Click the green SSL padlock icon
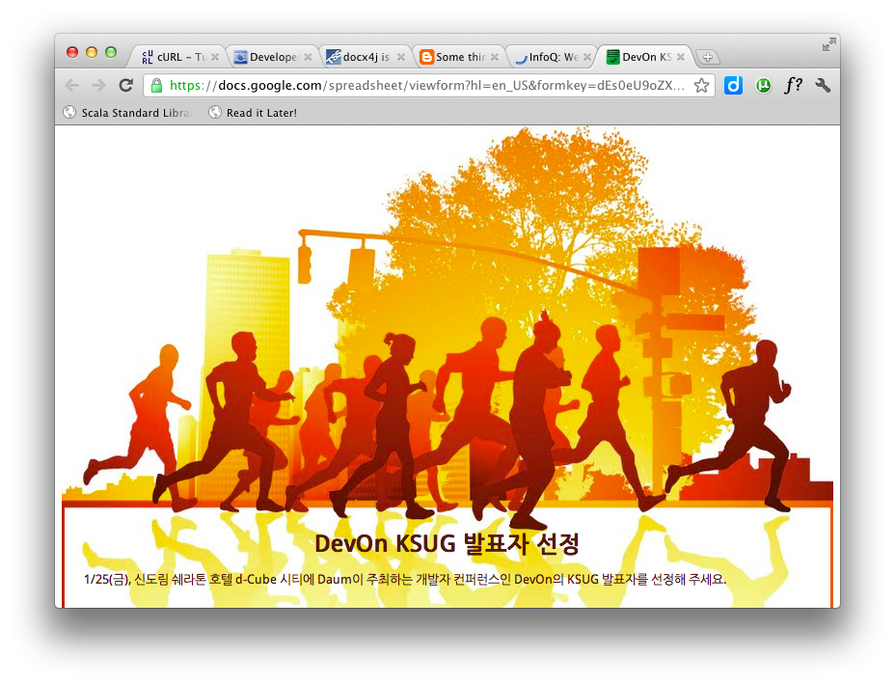Screen dimensions: 895x684 (156, 86)
